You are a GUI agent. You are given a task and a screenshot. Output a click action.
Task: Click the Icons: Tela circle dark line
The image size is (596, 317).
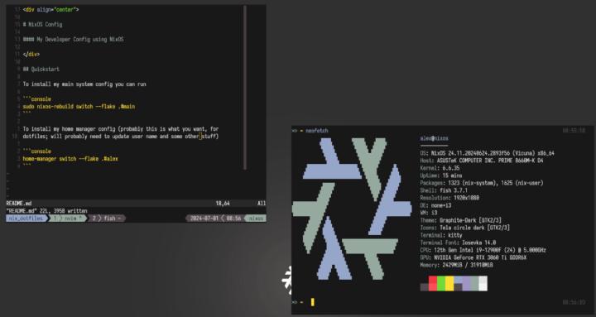pos(465,228)
